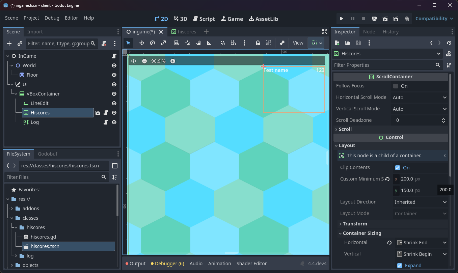Activate the Move Mode tool
This screenshot has height=273, width=458.
(x=142, y=43)
